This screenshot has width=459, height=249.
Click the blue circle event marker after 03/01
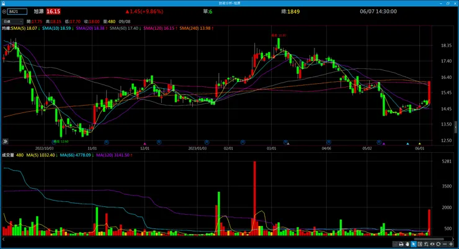tap(286, 142)
